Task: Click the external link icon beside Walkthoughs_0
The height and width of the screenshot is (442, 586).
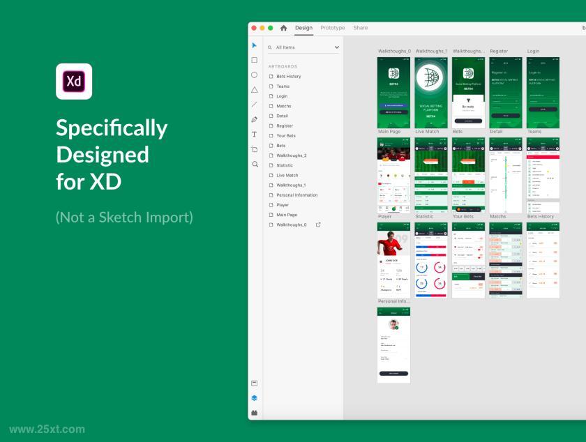Action: (x=318, y=225)
